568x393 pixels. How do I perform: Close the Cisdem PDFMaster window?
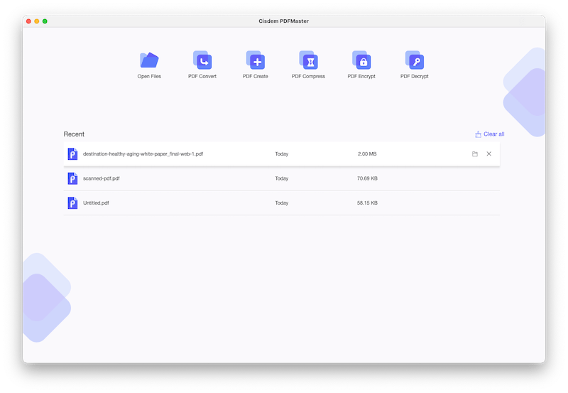coord(28,21)
